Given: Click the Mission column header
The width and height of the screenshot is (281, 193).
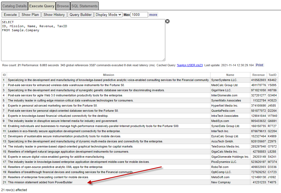Looking at the screenshot, I should tap(108, 75).
